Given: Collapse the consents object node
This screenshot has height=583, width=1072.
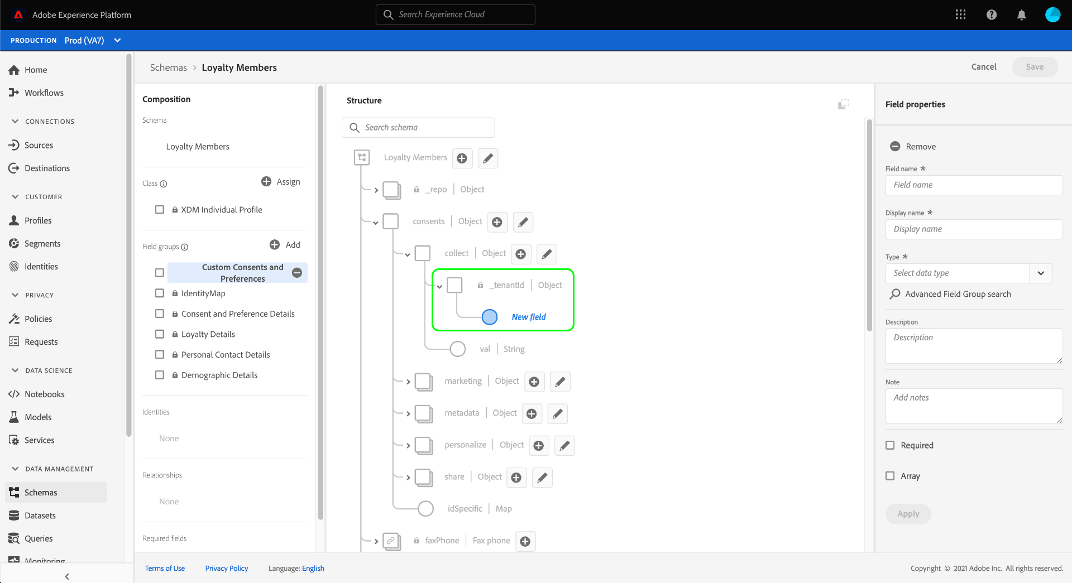Looking at the screenshot, I should coord(376,223).
